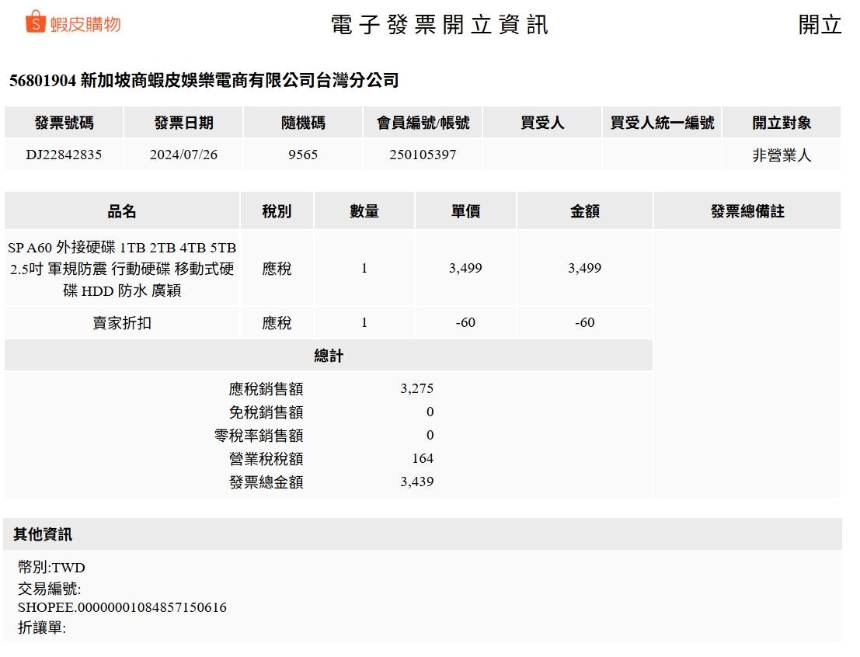Click the 總計 section header
Screen dimensions: 860x657
click(329, 356)
